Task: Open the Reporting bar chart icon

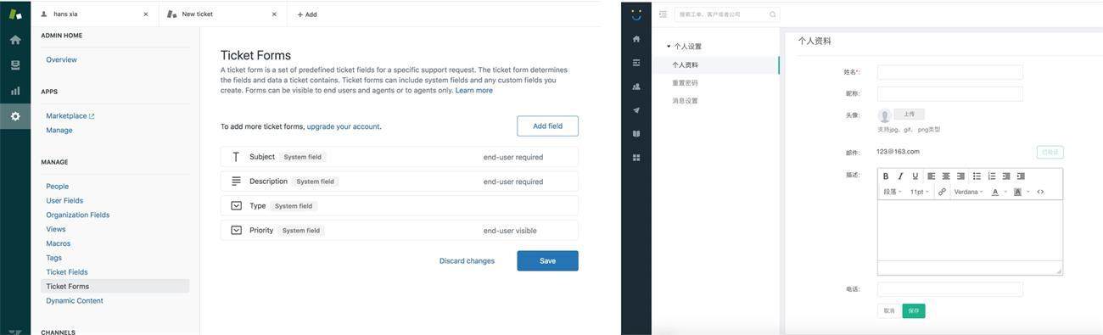Action: (15, 91)
